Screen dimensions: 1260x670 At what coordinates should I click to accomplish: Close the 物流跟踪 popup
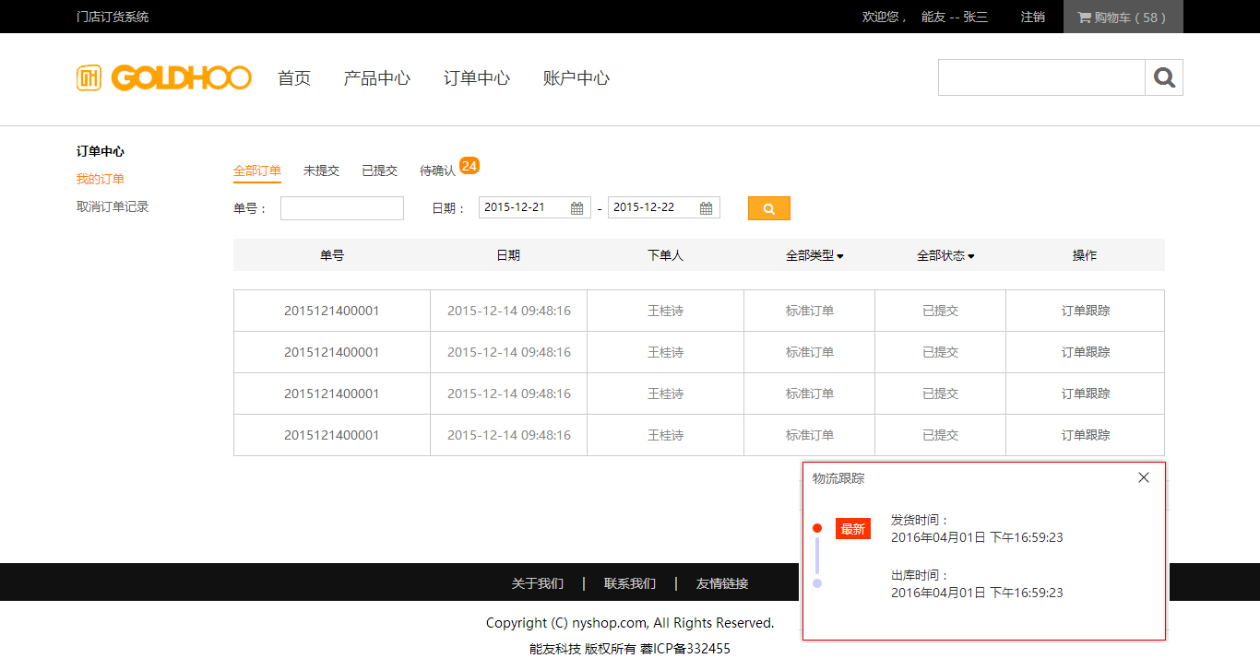(1144, 477)
